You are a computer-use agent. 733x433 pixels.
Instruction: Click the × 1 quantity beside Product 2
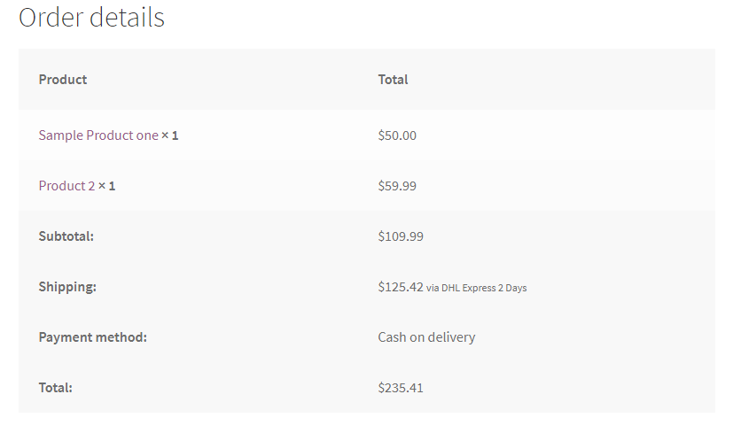(106, 186)
